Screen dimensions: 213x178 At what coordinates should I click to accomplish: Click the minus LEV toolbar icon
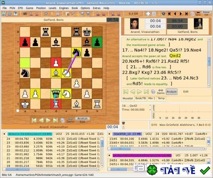(37, 14)
